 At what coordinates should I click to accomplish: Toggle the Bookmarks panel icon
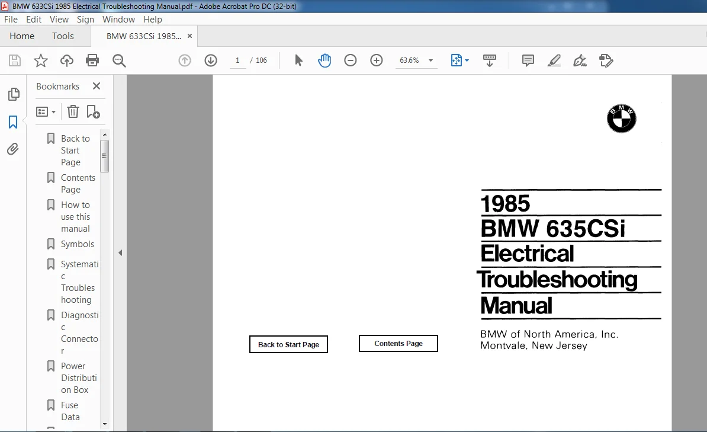click(x=13, y=122)
